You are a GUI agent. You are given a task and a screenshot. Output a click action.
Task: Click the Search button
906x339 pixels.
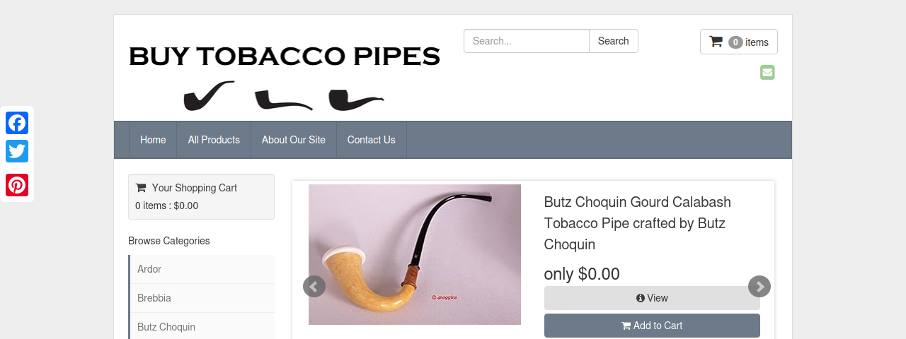614,41
